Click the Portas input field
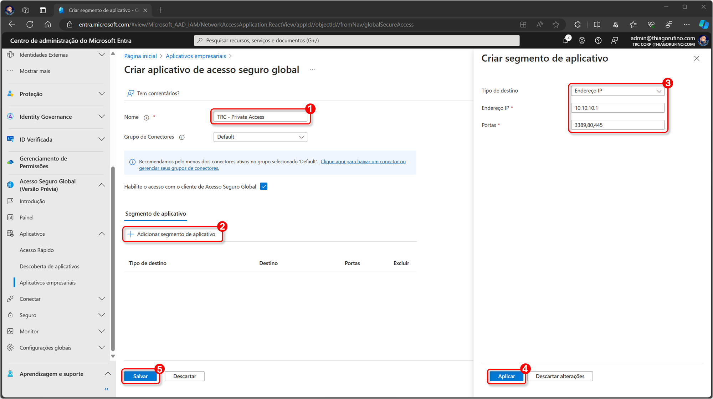713x399 pixels. 617,125
